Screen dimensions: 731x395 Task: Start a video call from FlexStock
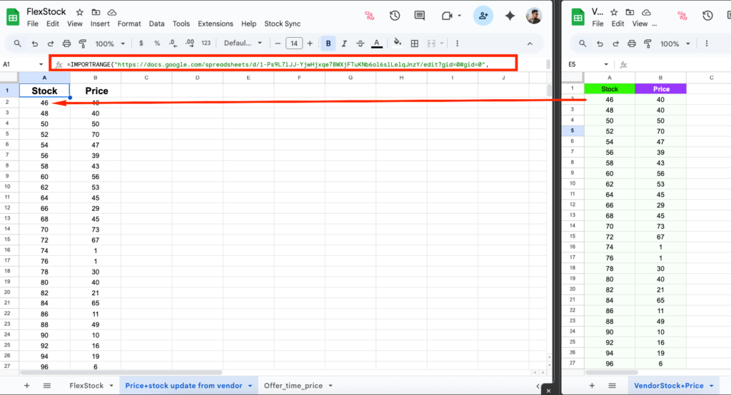tap(447, 16)
